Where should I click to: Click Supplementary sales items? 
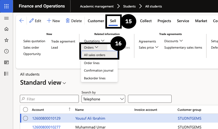point(183,48)
